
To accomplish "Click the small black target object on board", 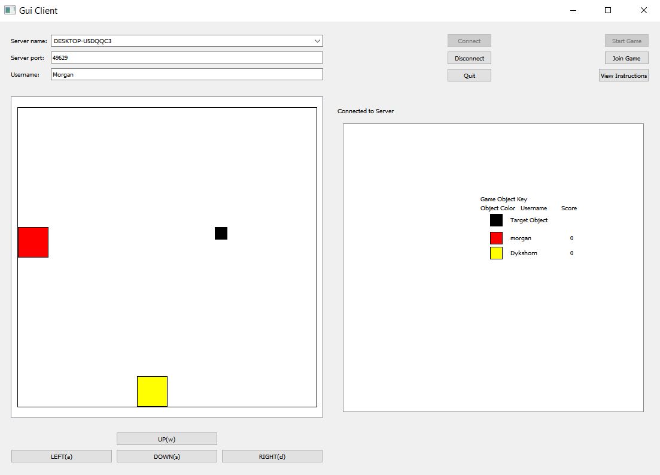I will click(x=221, y=233).
